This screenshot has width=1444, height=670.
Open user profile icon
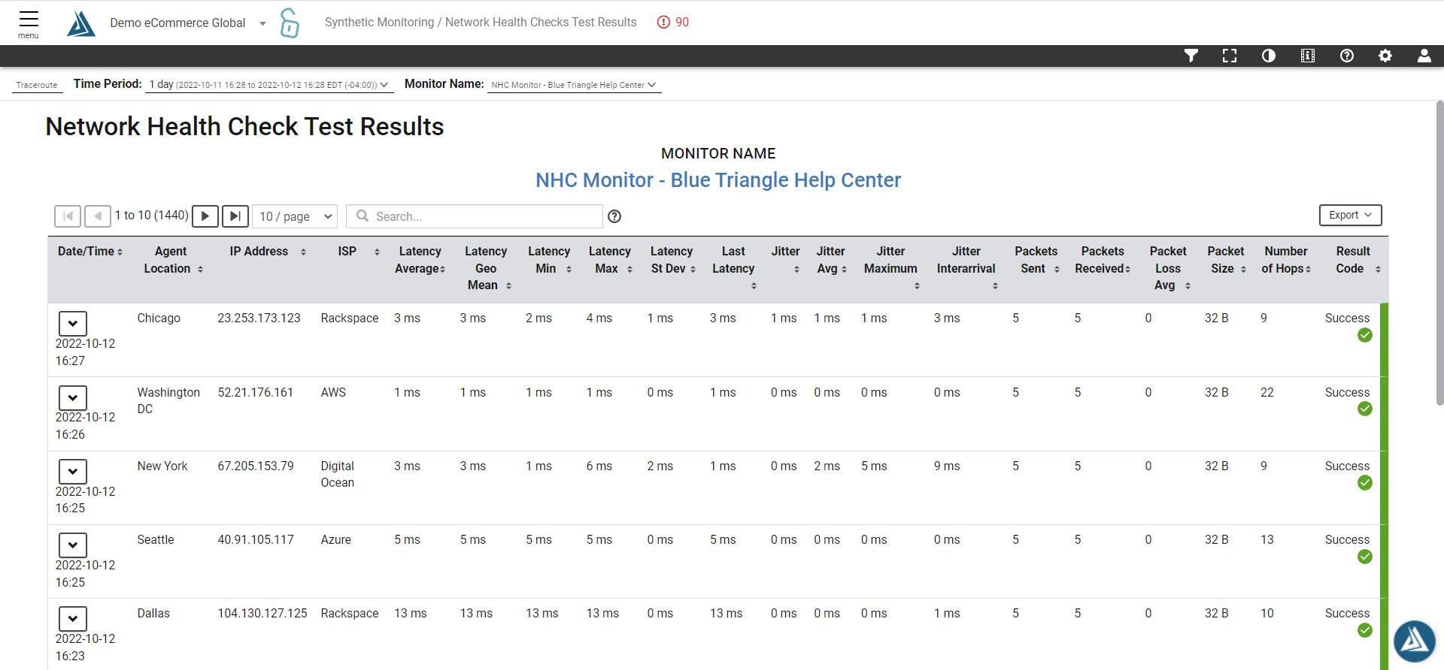click(x=1424, y=56)
